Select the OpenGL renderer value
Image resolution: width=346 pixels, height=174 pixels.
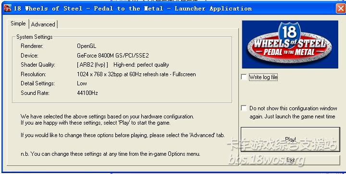click(86, 46)
